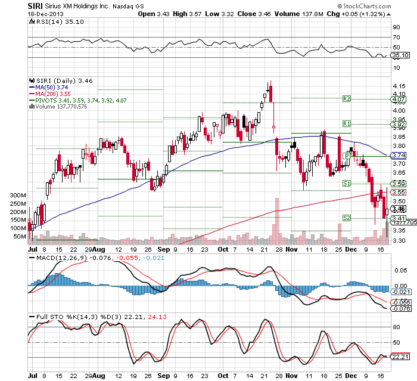Click the MACD(12,26,9) -0.076 legend text

[74, 258]
